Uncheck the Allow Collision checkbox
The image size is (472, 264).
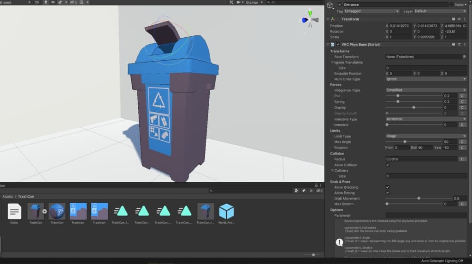tap(387, 165)
